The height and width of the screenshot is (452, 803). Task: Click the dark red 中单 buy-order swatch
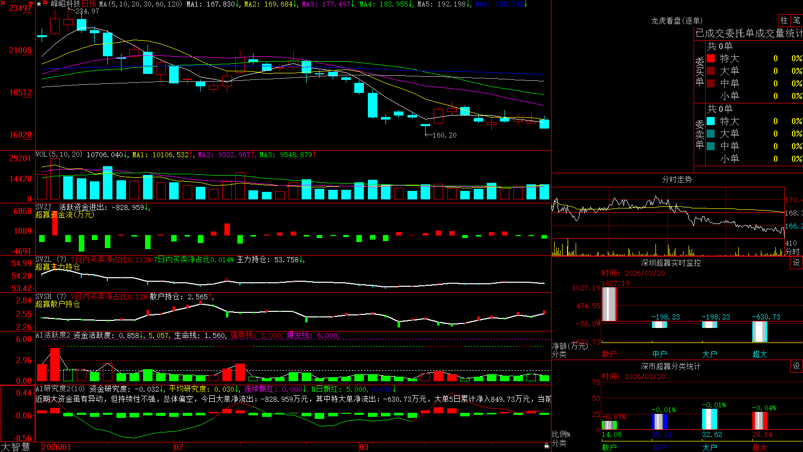(x=711, y=83)
